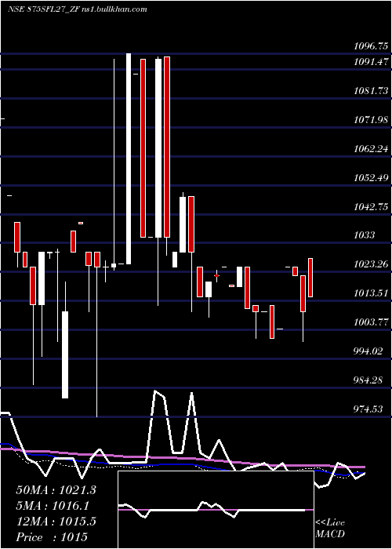Click the last red candlestick on the right

pos(310,278)
